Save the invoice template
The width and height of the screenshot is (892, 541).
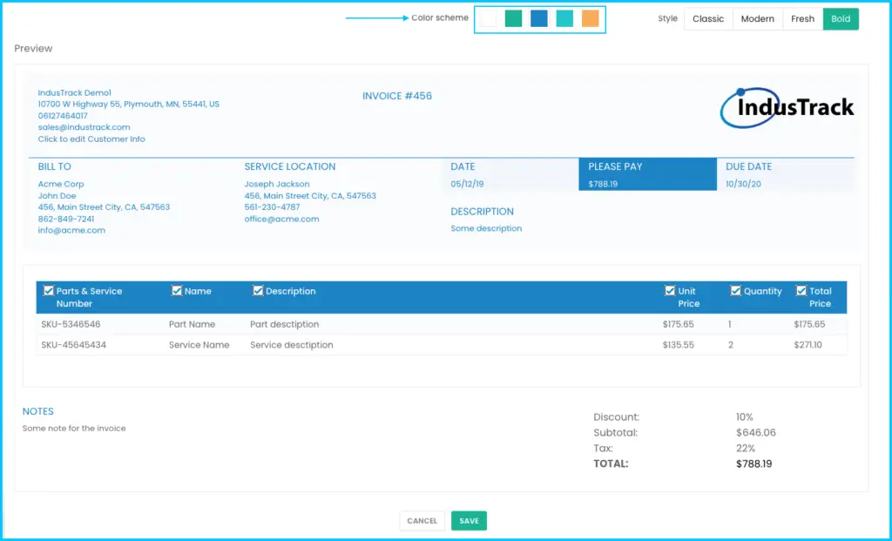point(469,520)
